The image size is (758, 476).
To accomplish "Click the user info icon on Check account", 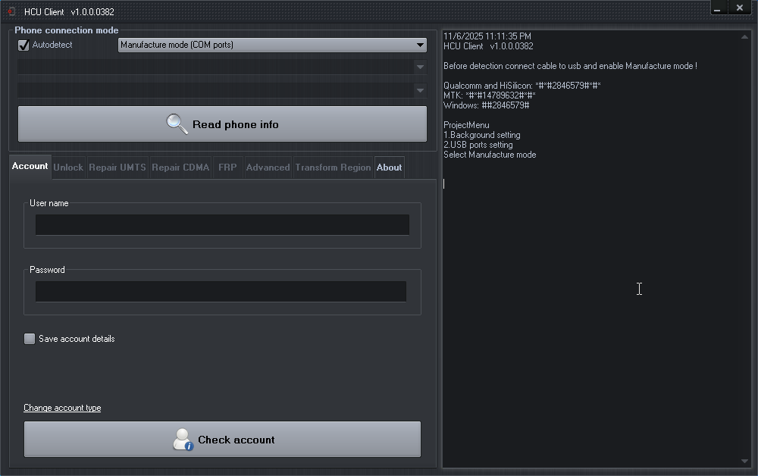I will [x=183, y=440].
